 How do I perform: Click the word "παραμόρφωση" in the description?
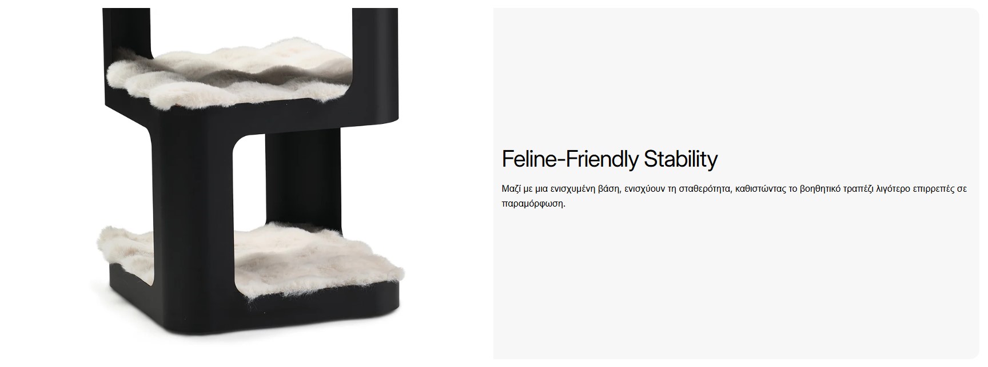click(533, 204)
